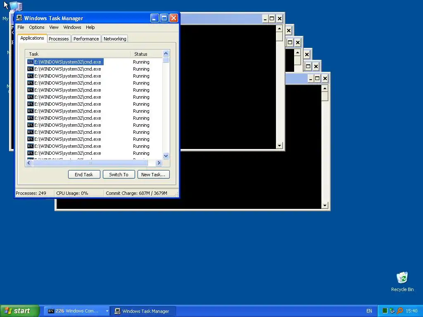Image resolution: width=423 pixels, height=317 pixels.
Task: Click the cmd icon of the thirteenth task row
Action: [31, 146]
